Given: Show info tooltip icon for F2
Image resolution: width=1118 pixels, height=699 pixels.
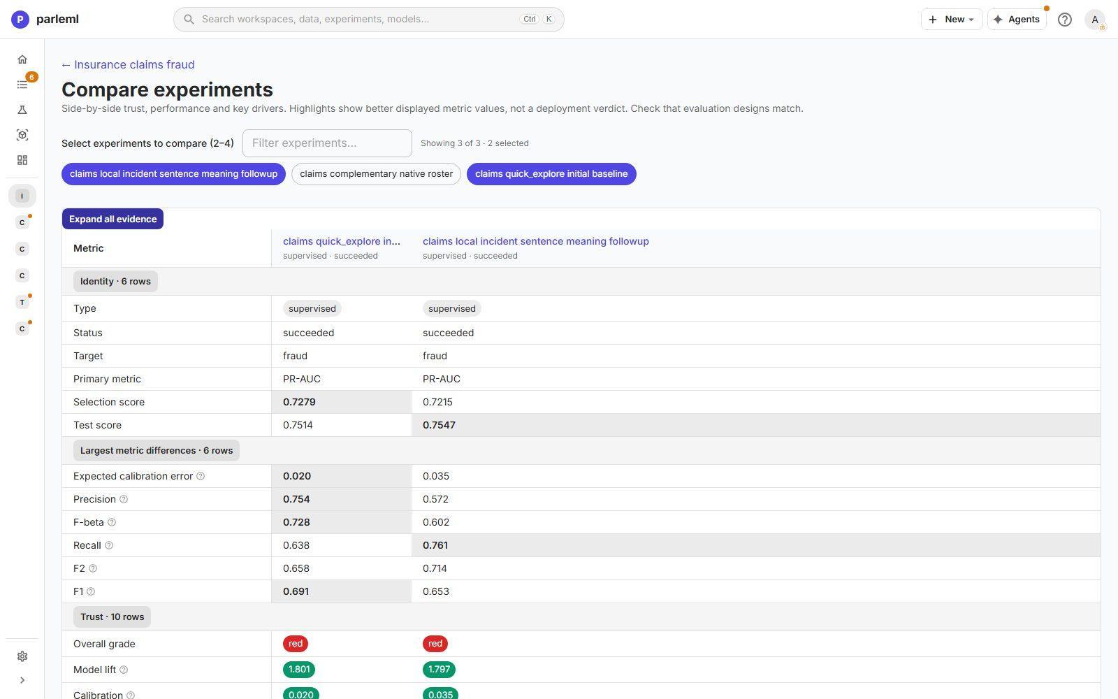Looking at the screenshot, I should tap(93, 568).
